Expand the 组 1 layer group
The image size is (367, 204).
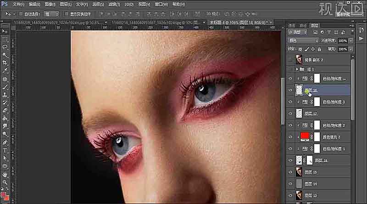click(297, 69)
